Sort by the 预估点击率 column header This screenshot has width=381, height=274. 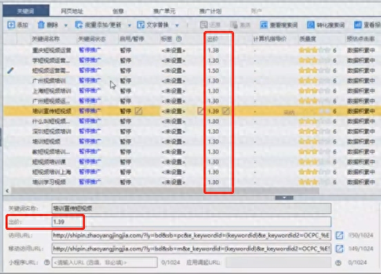(361, 39)
